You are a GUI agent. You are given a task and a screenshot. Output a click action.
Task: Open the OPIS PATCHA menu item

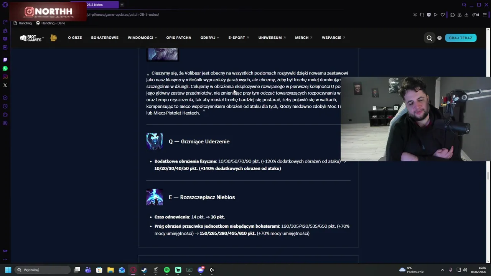[x=179, y=38]
